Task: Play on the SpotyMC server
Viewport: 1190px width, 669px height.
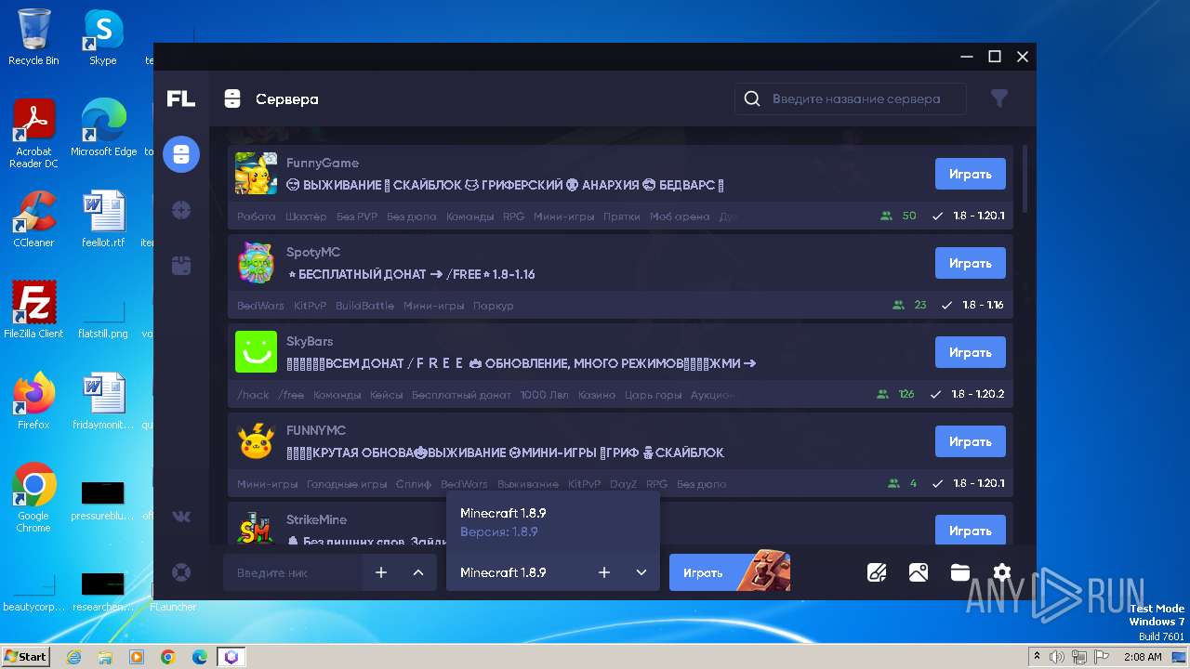Action: (x=971, y=263)
